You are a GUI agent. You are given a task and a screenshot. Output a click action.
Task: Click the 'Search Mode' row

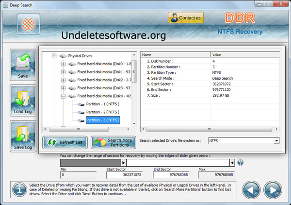[210, 78]
